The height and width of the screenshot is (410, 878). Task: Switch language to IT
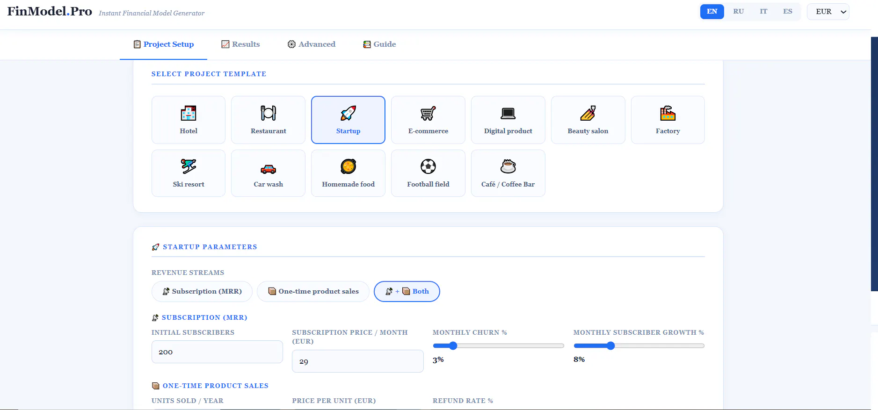pos(763,12)
